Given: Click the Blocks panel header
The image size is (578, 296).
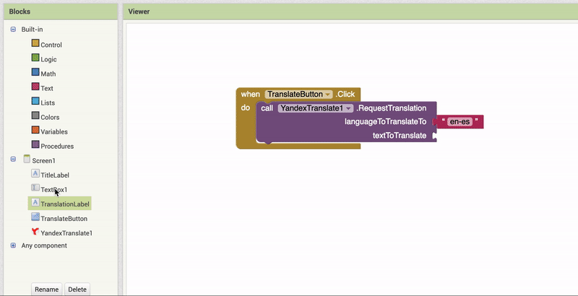Looking at the screenshot, I should point(61,12).
